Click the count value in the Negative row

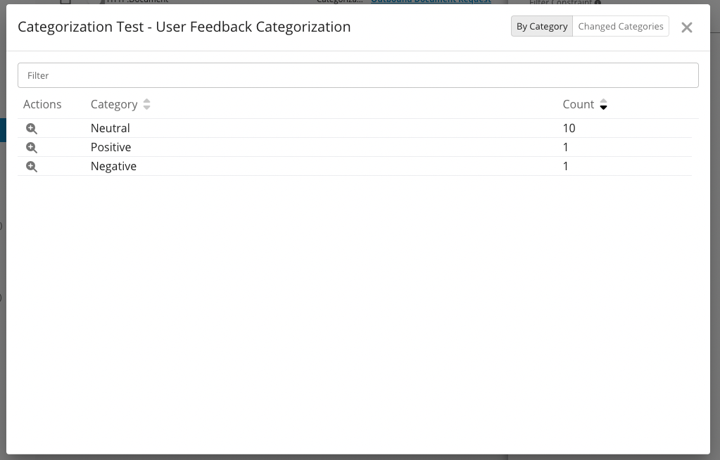pyautogui.click(x=566, y=166)
